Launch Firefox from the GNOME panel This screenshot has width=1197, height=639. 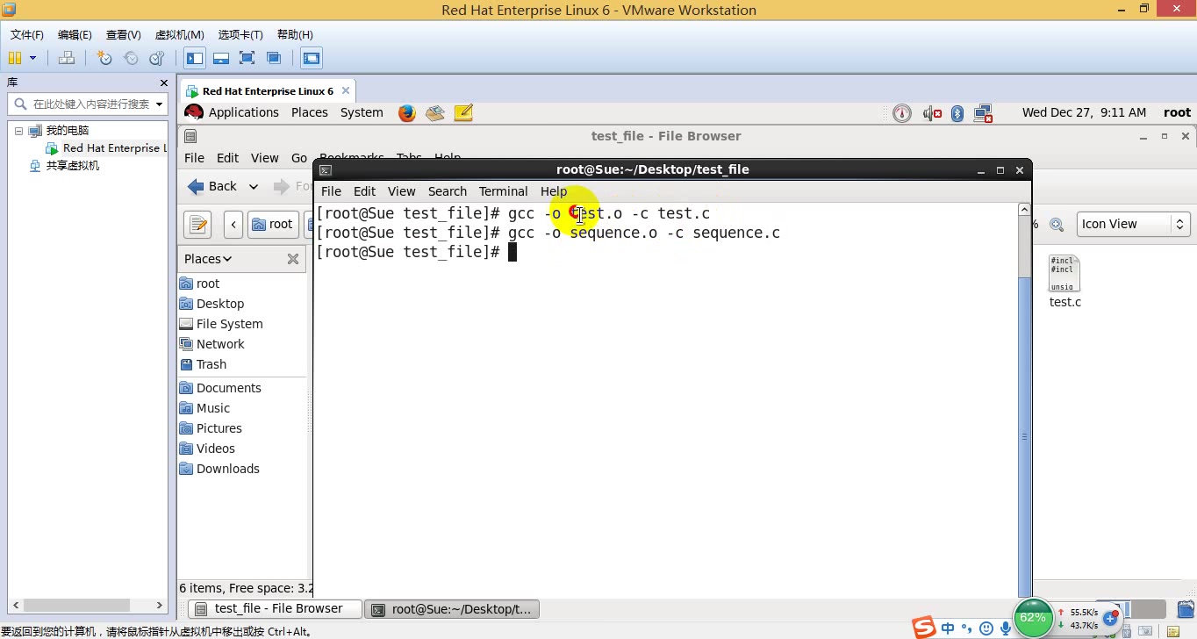406,112
